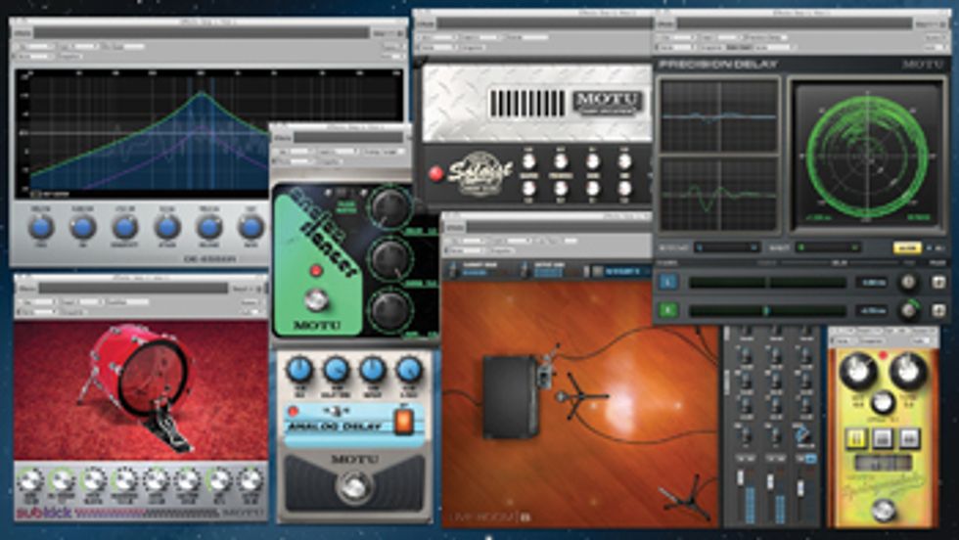Toggle the orange switch on the Analog Delay pedal

pyautogui.click(x=404, y=422)
